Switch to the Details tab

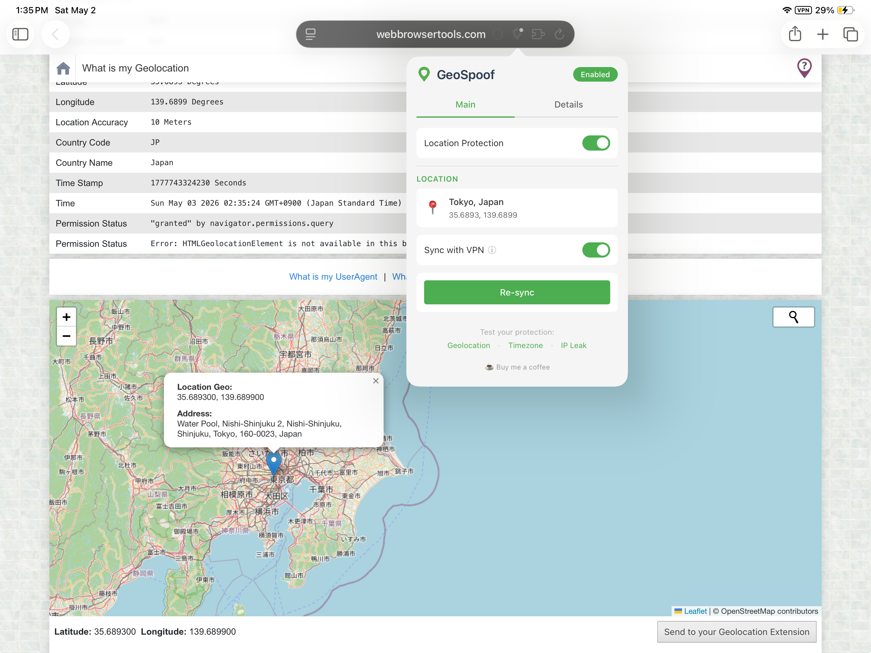tap(568, 104)
